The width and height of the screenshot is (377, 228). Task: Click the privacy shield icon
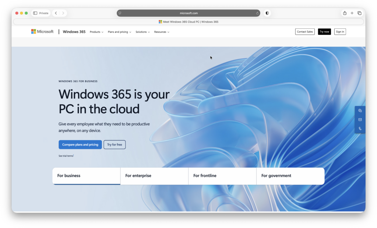point(267,13)
